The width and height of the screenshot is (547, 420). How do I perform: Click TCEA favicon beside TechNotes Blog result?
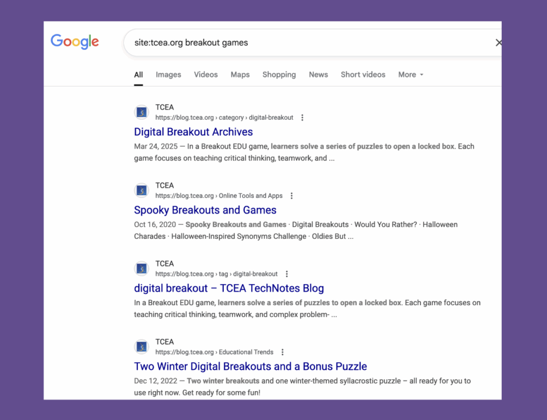pos(142,269)
